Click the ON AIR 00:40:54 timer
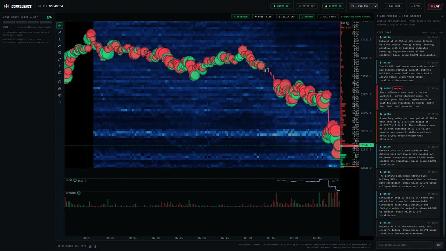The width and height of the screenshot is (446, 251). 51,6
